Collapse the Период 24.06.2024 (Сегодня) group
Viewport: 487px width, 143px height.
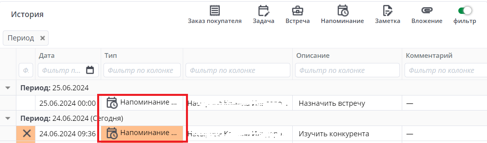point(8,118)
